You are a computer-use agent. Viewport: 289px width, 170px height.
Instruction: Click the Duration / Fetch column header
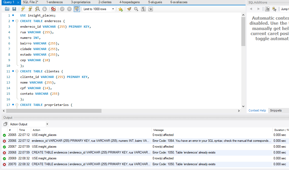(281, 130)
